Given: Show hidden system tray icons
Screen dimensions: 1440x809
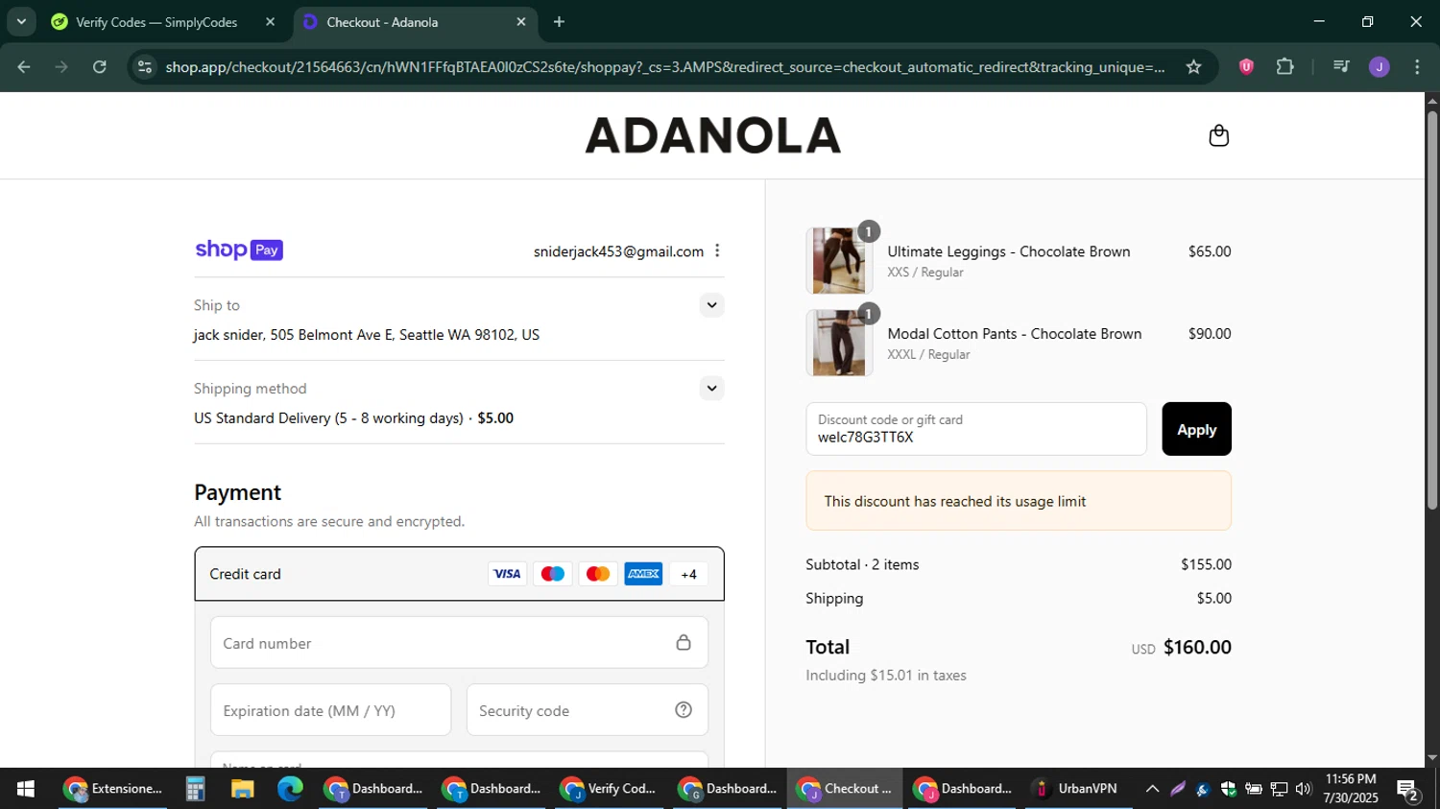Looking at the screenshot, I should pos(1152,789).
